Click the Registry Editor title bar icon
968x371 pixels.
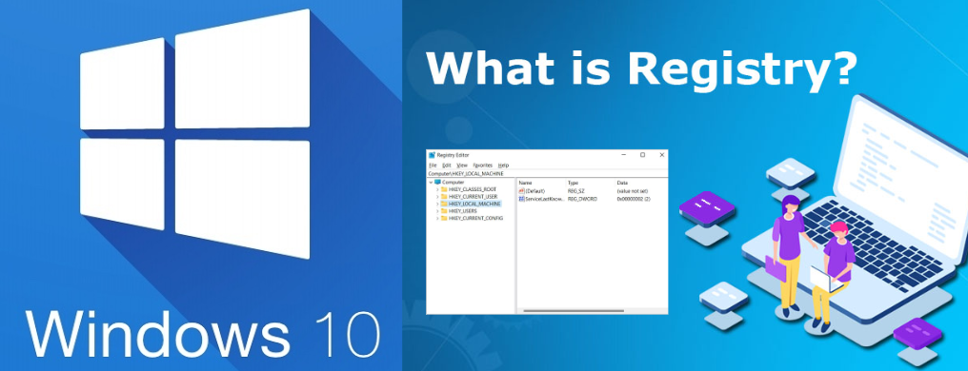tap(433, 155)
